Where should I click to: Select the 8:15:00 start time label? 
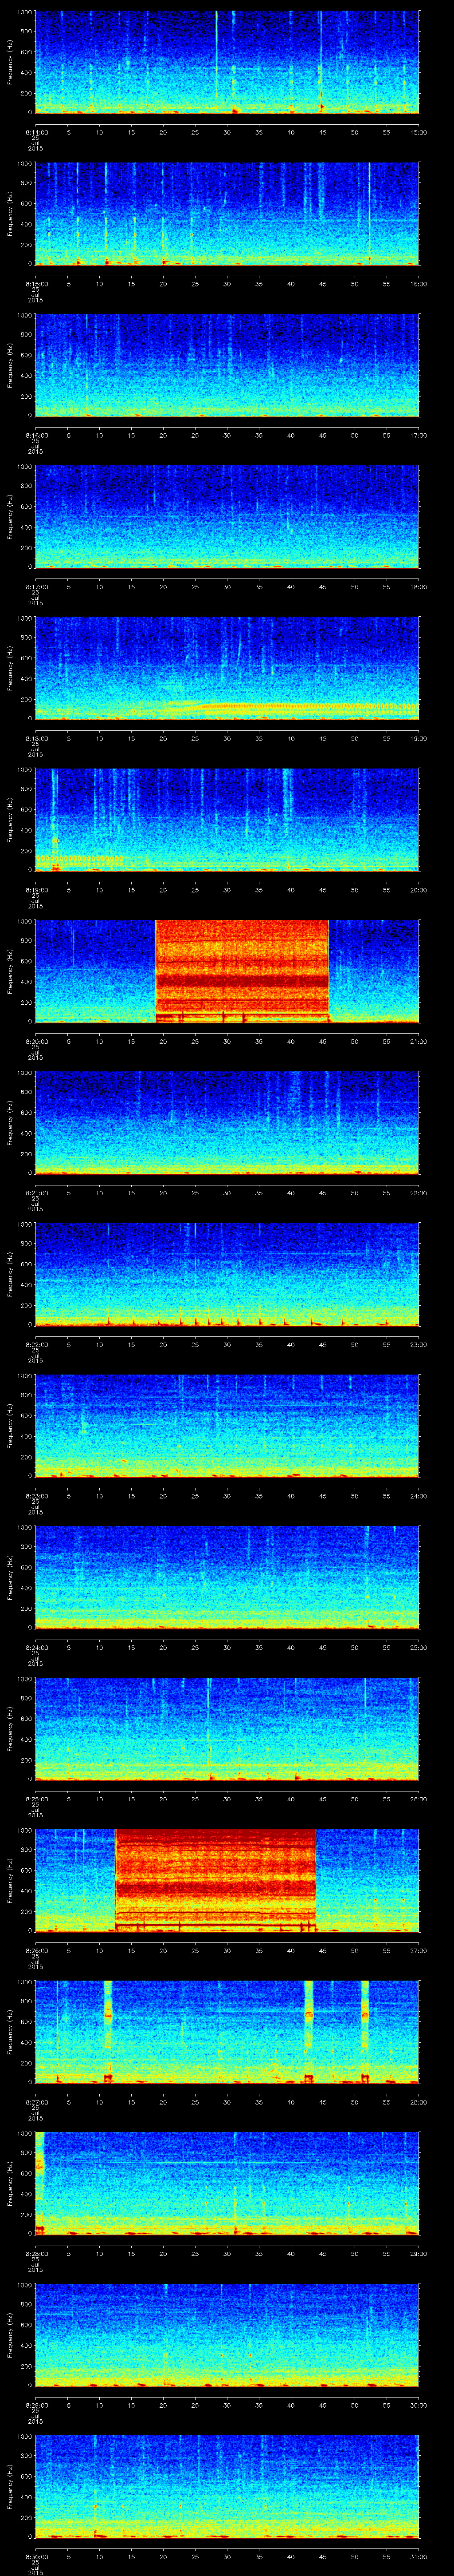36,284
